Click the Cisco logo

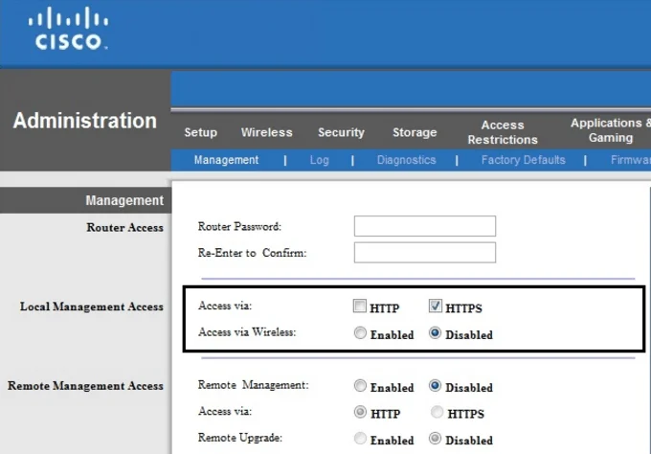click(71, 30)
